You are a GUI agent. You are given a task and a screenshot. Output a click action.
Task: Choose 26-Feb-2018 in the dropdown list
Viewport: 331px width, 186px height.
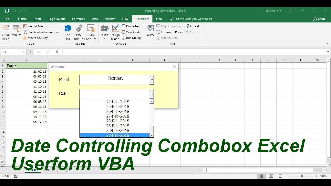tap(115, 111)
